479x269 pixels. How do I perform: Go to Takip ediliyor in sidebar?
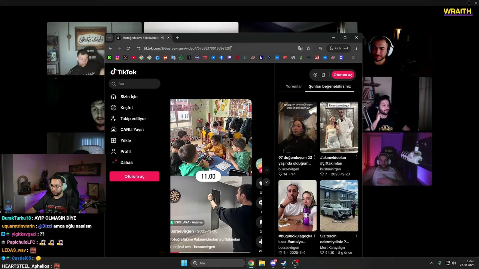click(x=133, y=118)
